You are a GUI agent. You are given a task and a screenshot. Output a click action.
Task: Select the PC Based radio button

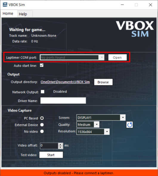[x=42, y=118]
